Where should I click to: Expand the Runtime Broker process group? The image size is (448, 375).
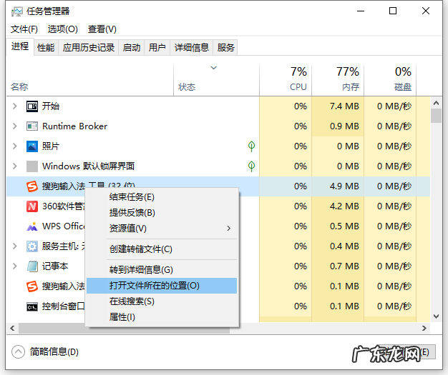[14, 126]
